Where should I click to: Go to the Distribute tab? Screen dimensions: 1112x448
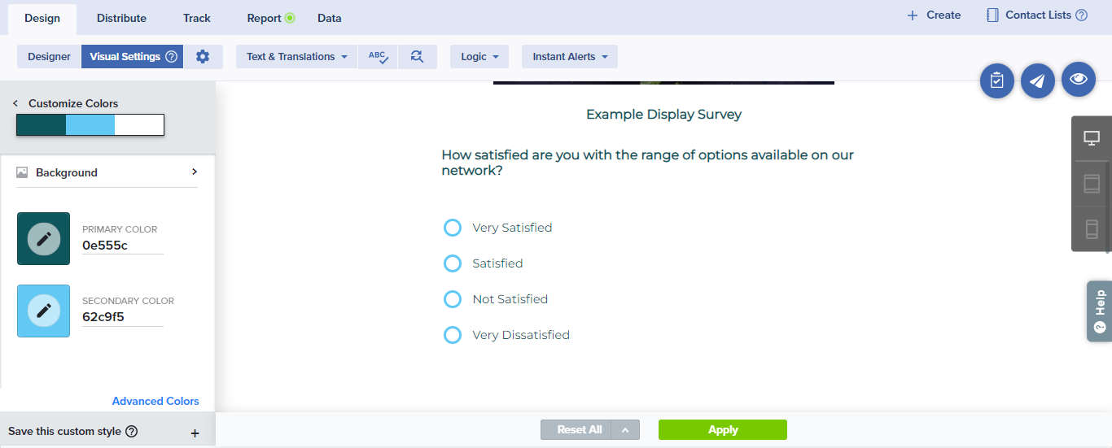[121, 18]
